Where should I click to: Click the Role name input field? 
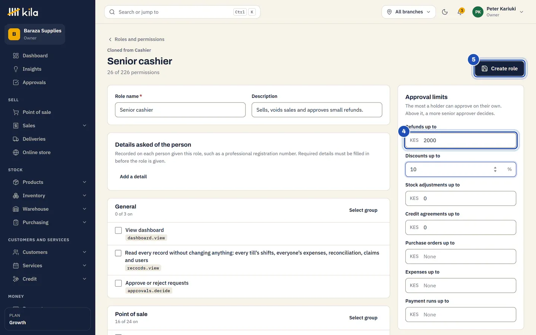click(x=180, y=110)
